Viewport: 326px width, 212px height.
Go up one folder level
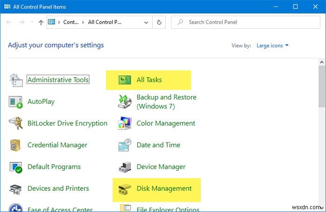click(x=41, y=22)
